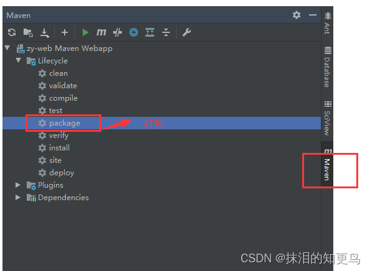Collapse zy-web Maven Webapp node
370x271 pixels.
[7, 48]
